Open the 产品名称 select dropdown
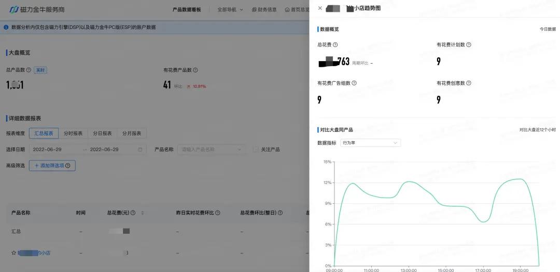The height and width of the screenshot is (272, 560). [212, 149]
